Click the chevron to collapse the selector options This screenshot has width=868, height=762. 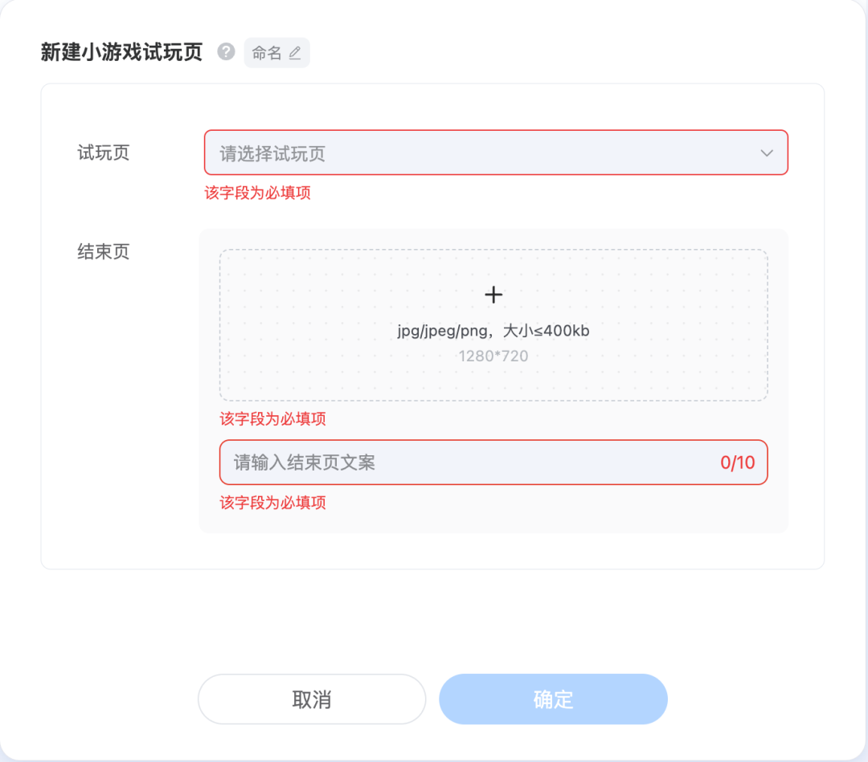(x=766, y=153)
